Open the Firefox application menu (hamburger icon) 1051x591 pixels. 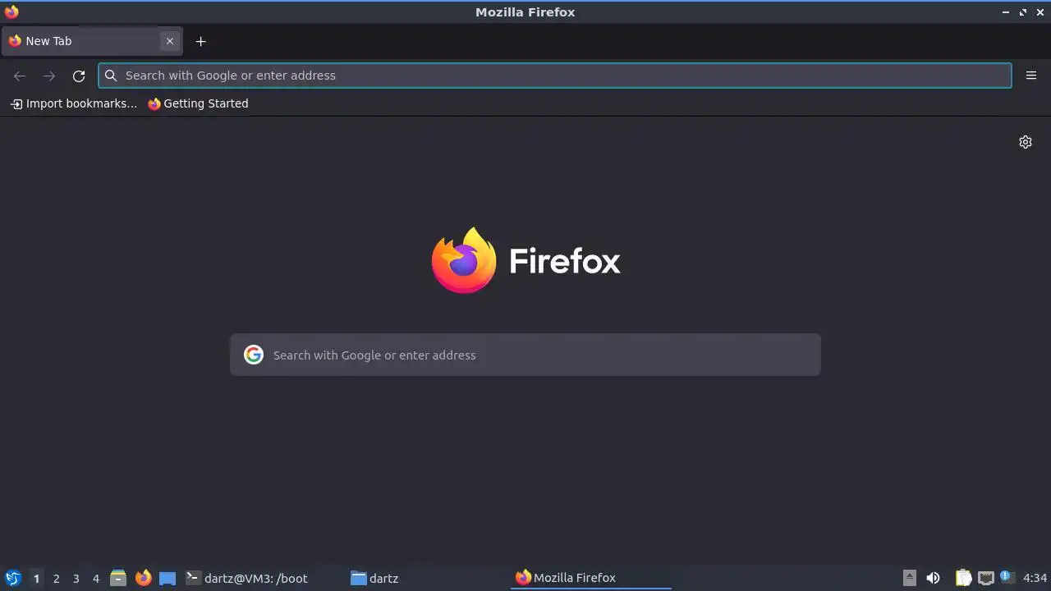point(1031,76)
